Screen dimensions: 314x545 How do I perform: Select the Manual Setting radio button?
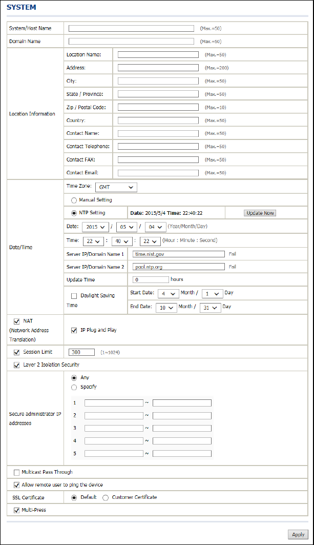pyautogui.click(x=74, y=200)
